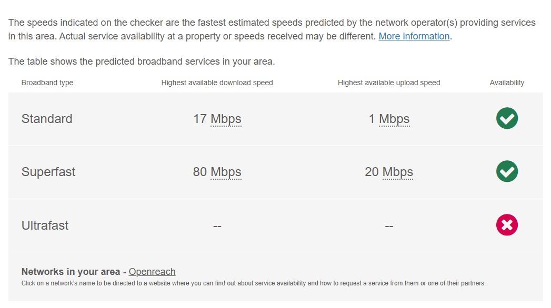The image size is (551, 308).
Task: Click the green checkmark for Standard availability
Action: [507, 118]
